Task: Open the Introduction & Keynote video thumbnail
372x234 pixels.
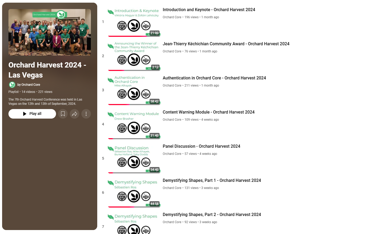Action: (x=134, y=22)
